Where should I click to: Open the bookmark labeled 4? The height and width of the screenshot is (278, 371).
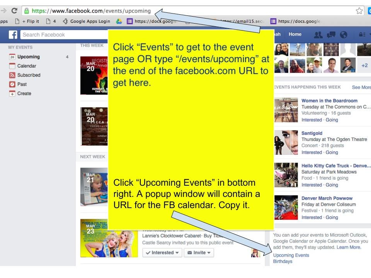coord(51,21)
